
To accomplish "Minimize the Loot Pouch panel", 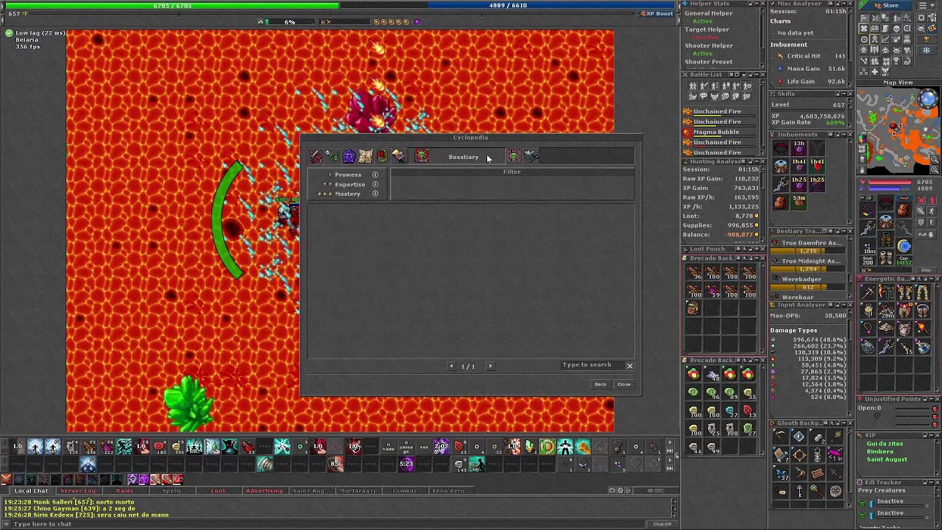I will pyautogui.click(x=755, y=249).
